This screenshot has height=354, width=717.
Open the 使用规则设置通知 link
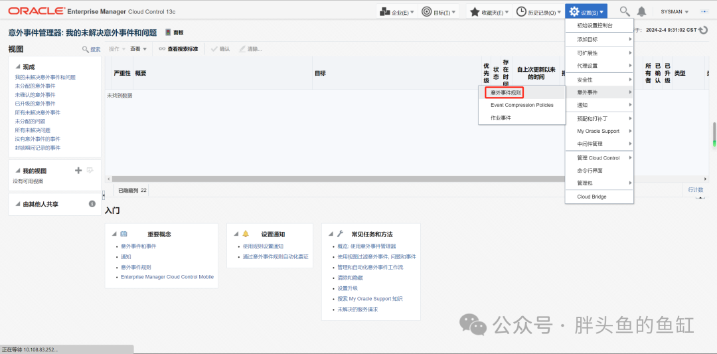coord(263,246)
